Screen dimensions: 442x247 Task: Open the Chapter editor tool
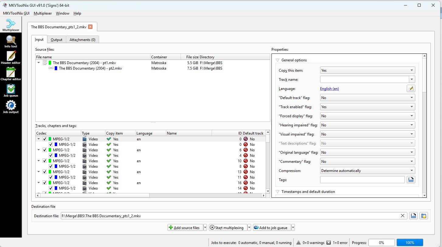click(x=11, y=74)
